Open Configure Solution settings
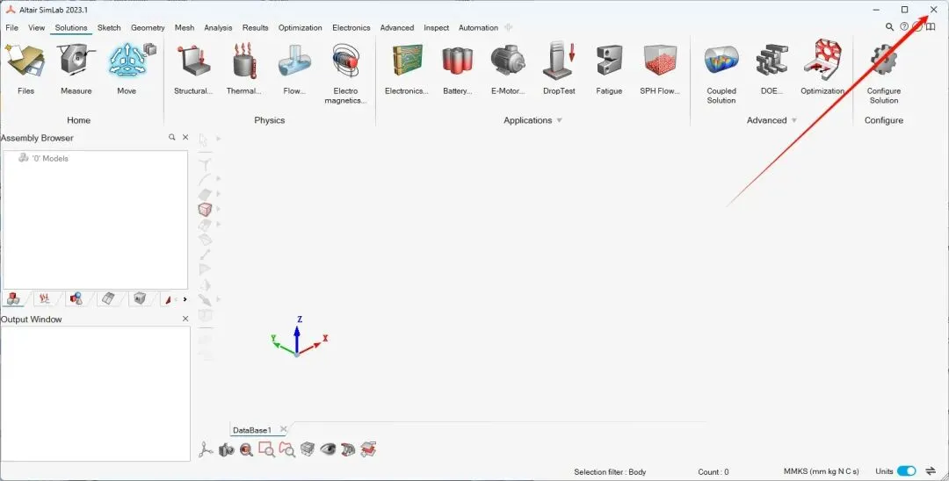This screenshot has height=481, width=949. (x=884, y=74)
